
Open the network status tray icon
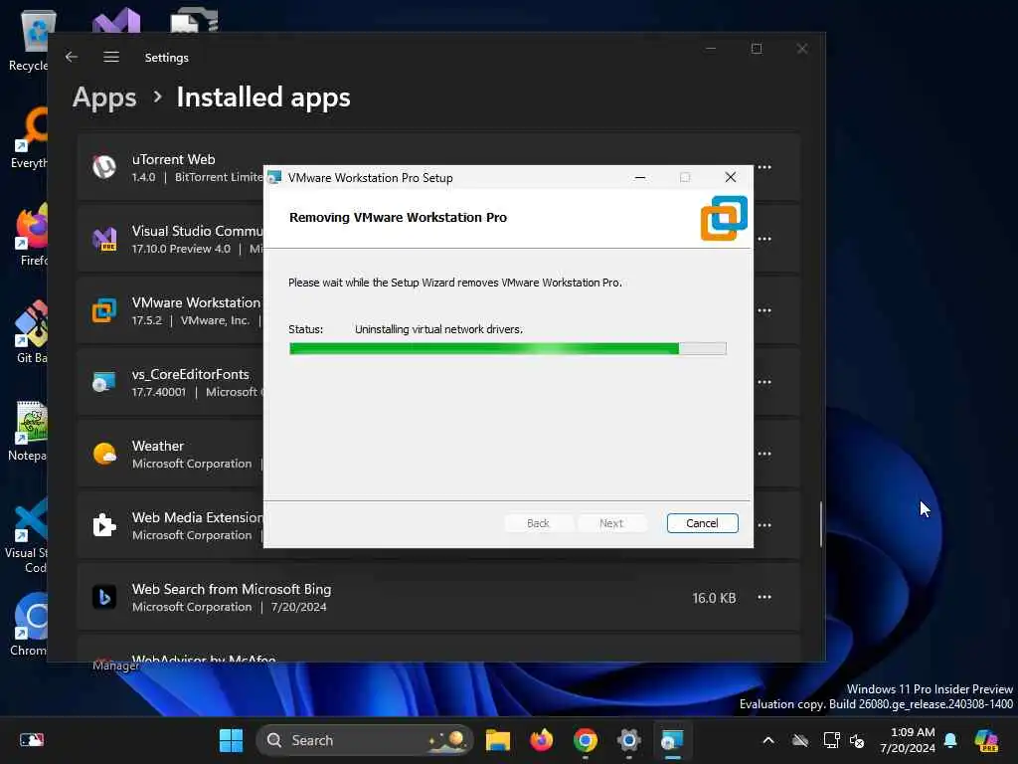coord(831,740)
